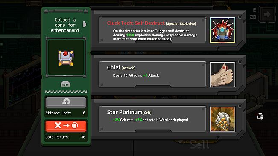Click the corner square on the Chief panel

[240, 61]
